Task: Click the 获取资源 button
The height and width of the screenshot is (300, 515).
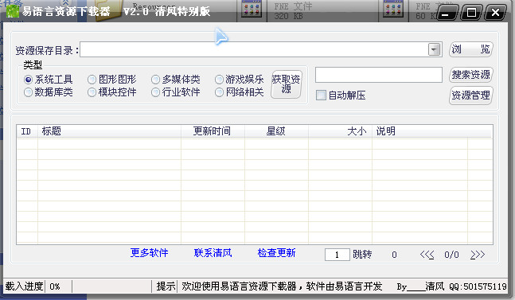Action: pos(286,84)
